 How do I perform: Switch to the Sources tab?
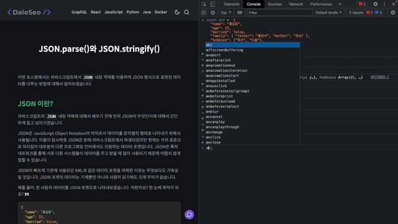pyautogui.click(x=275, y=4)
